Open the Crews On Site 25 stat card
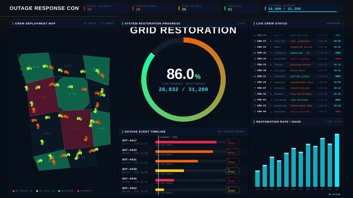This screenshot has width=353, height=198. 200,8
